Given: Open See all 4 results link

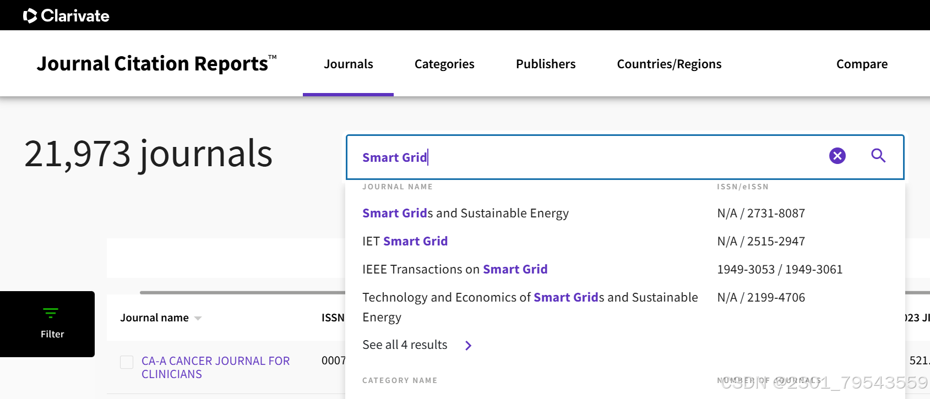Looking at the screenshot, I should point(405,345).
